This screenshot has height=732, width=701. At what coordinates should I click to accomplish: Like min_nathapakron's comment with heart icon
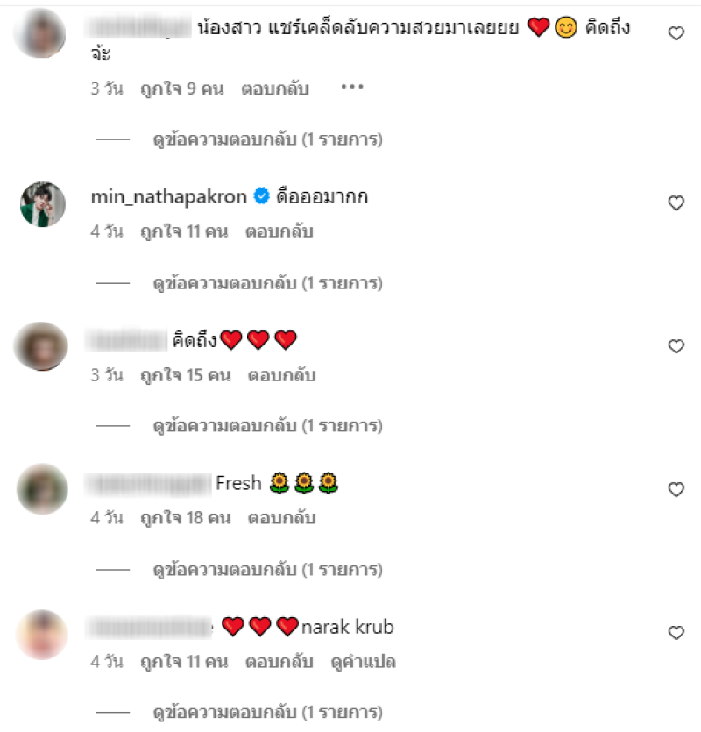(x=676, y=203)
